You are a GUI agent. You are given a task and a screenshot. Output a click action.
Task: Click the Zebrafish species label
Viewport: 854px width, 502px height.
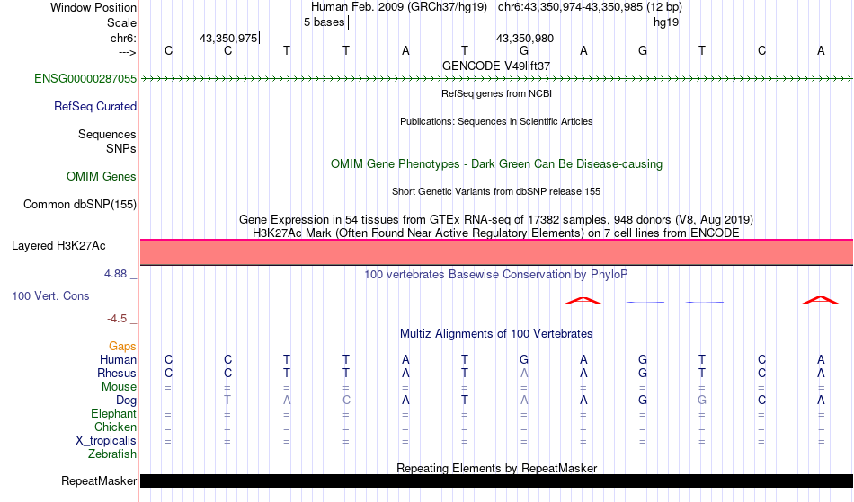(112, 454)
